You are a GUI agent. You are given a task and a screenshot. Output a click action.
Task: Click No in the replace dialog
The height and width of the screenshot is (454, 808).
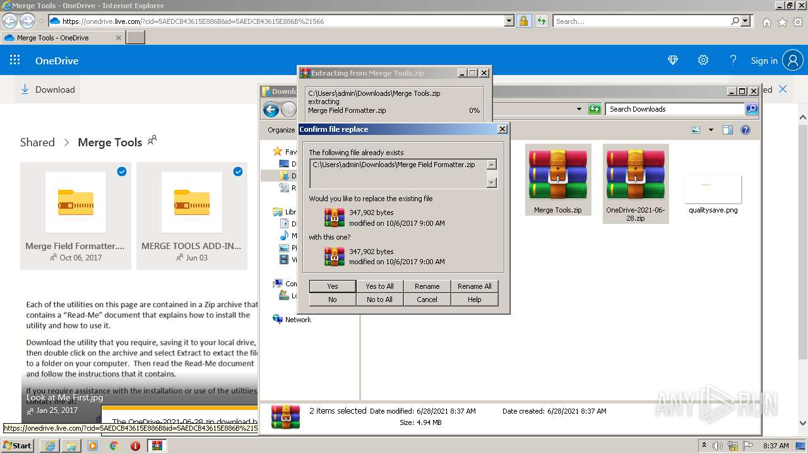pos(333,300)
